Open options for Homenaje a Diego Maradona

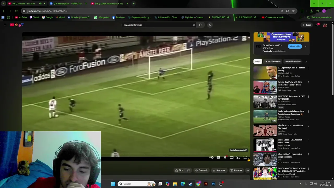tap(308, 154)
